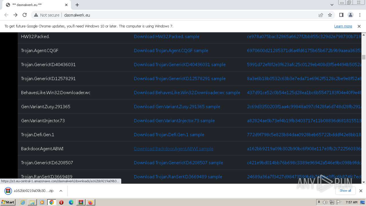Download Trojan.GenericKD.6208507 sample
This screenshot has height=206, width=366.
178,163
